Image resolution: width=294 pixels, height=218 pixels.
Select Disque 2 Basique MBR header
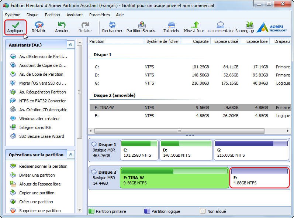pos(104,177)
